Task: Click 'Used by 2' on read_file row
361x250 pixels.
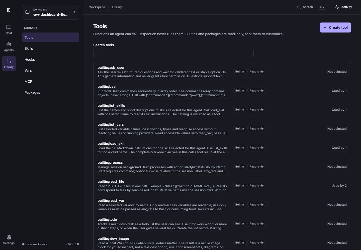Action: (x=339, y=185)
